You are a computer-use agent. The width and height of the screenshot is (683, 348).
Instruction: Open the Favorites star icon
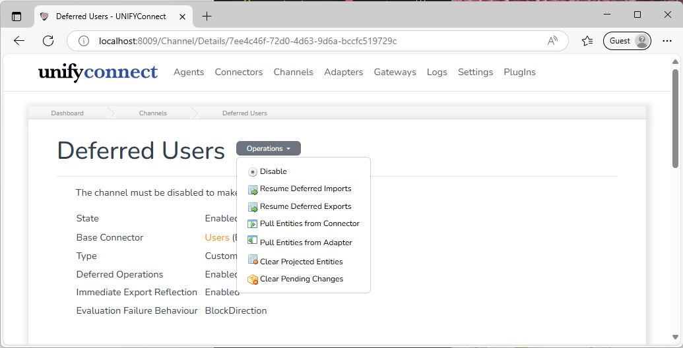point(587,41)
